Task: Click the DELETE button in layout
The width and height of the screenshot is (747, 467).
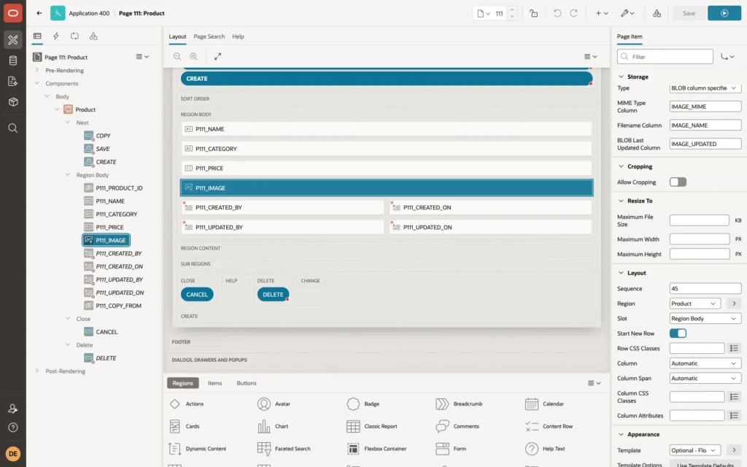Action: (x=273, y=295)
